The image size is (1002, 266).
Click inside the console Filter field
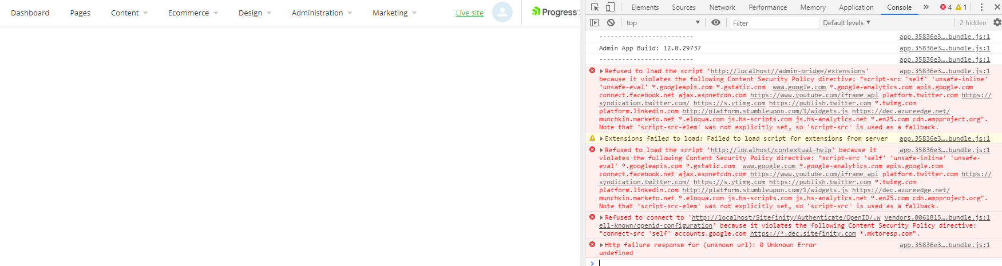773,23
